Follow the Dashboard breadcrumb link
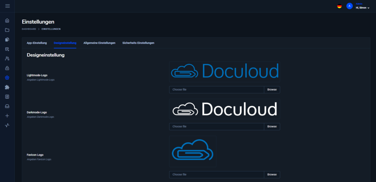 point(29,29)
